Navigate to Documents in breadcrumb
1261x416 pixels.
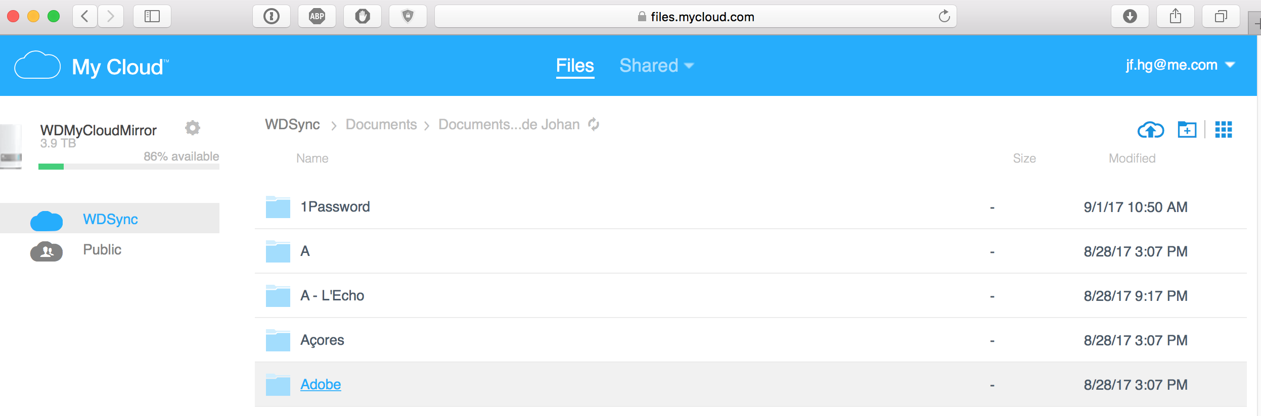(x=381, y=125)
